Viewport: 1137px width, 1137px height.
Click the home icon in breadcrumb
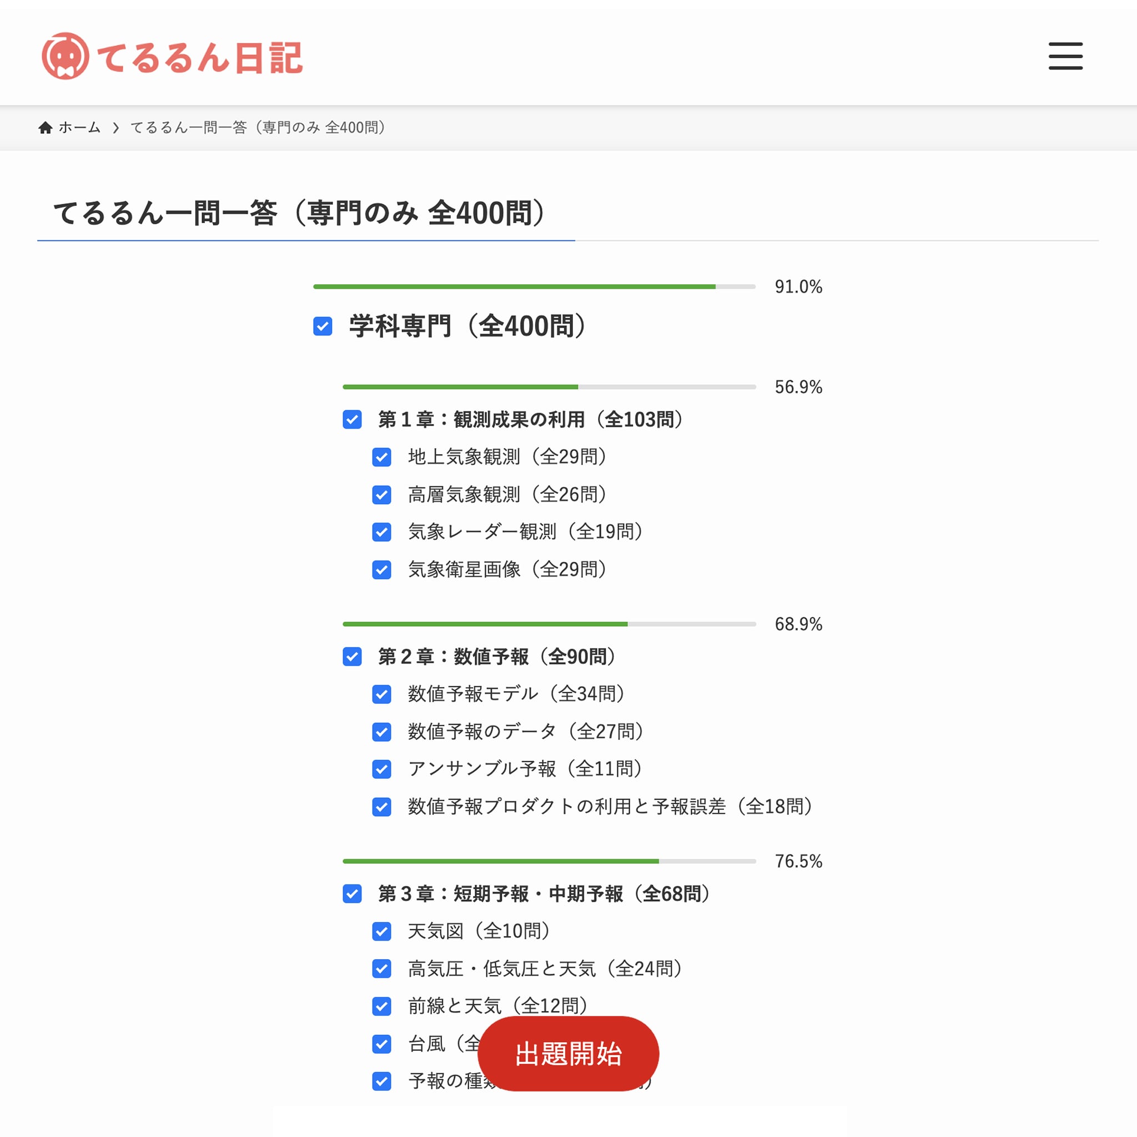click(x=46, y=128)
